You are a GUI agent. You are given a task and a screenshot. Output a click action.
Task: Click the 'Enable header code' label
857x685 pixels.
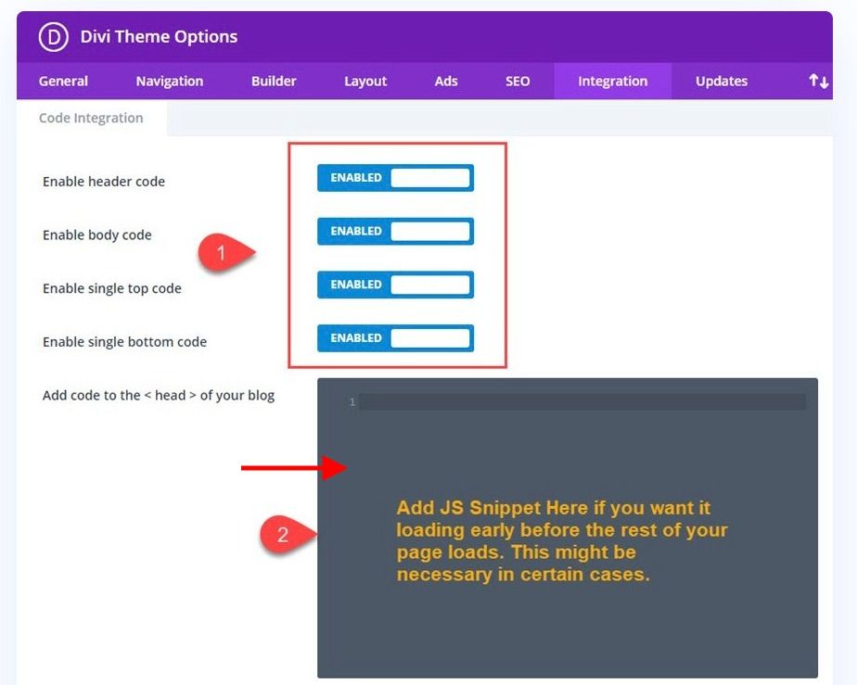tap(104, 182)
